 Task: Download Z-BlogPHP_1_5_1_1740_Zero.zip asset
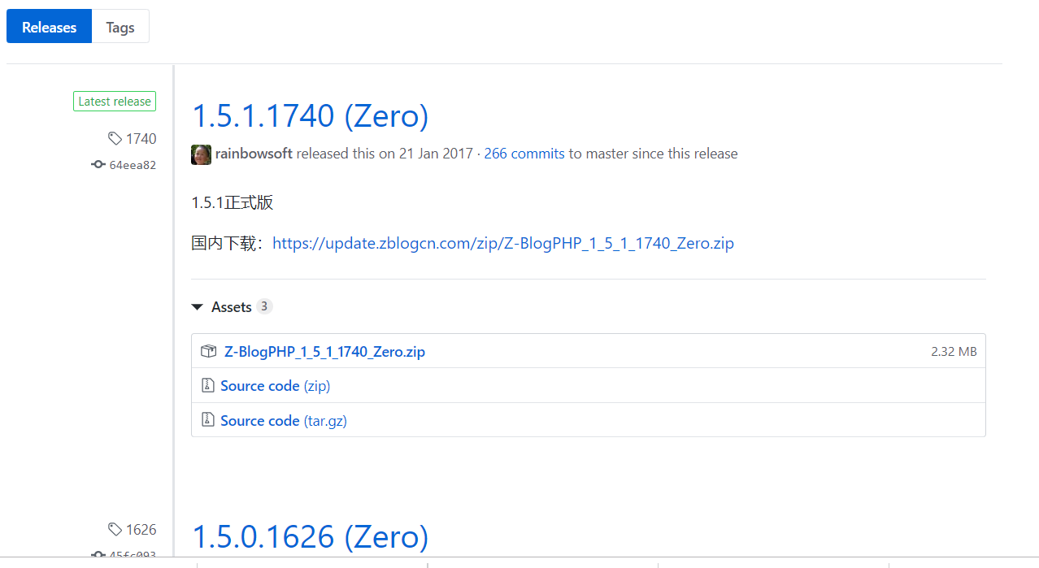pos(324,352)
